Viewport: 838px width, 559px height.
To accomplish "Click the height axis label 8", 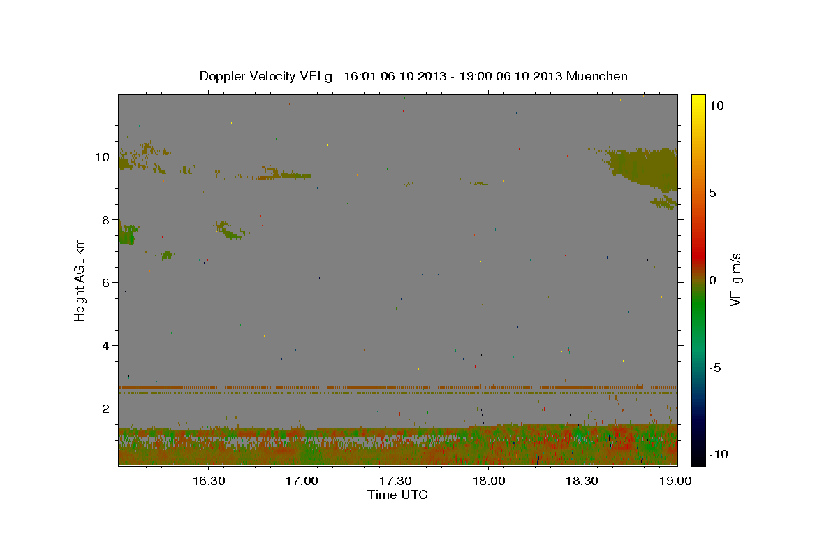I will coord(108,220).
